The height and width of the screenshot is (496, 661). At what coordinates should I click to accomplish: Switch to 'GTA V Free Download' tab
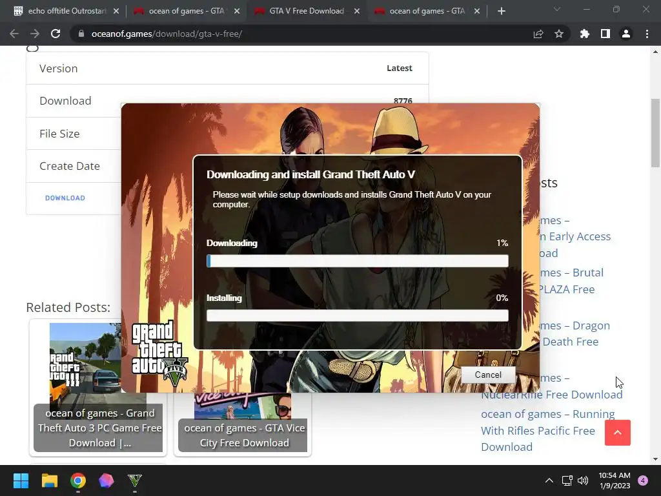305,11
